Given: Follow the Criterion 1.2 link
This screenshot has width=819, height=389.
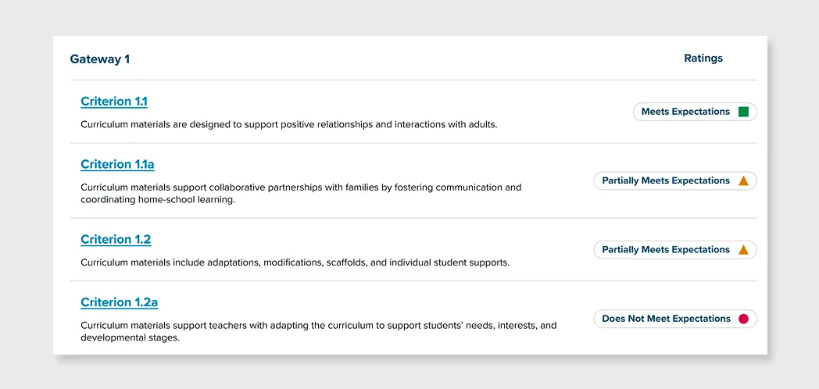Looking at the screenshot, I should pyautogui.click(x=116, y=239).
